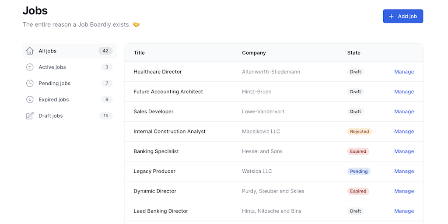View Expired jobs

pyautogui.click(x=70, y=99)
